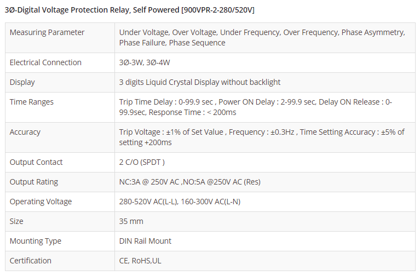Click the CE, RoHS,UL certification value
The image size is (420, 276).
point(140,261)
